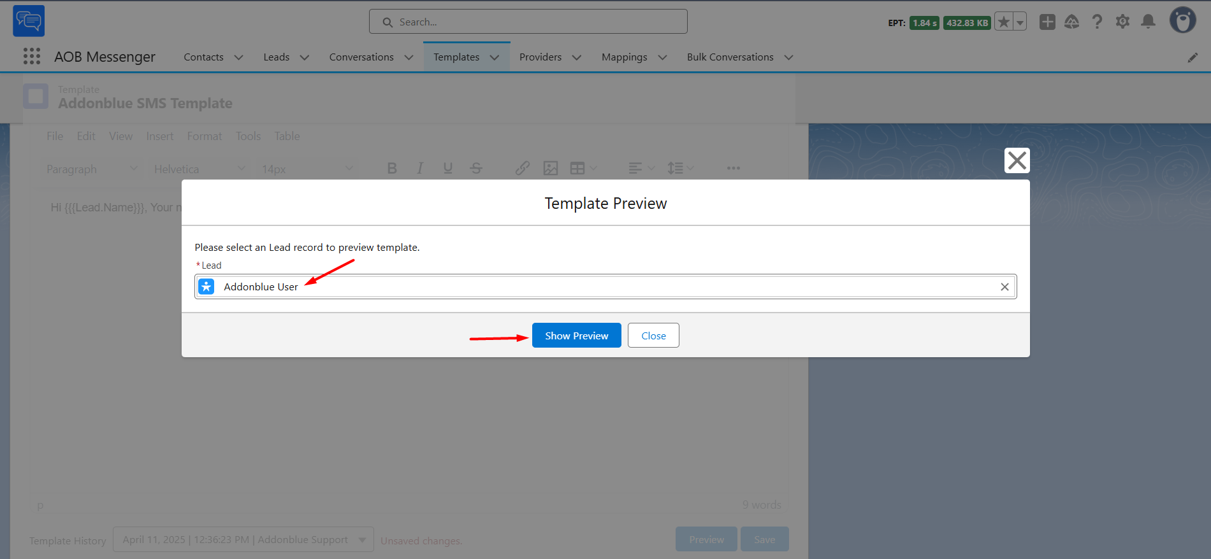Toggle Strikethrough in the editor toolbar
This screenshot has width=1211, height=559.
[476, 168]
